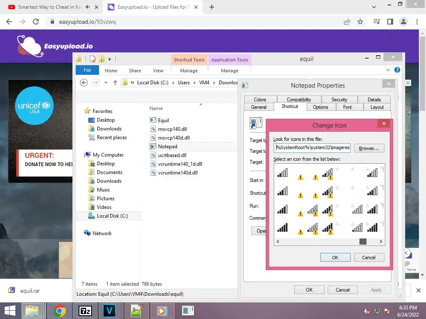Sort files by Name column header

coord(156,108)
